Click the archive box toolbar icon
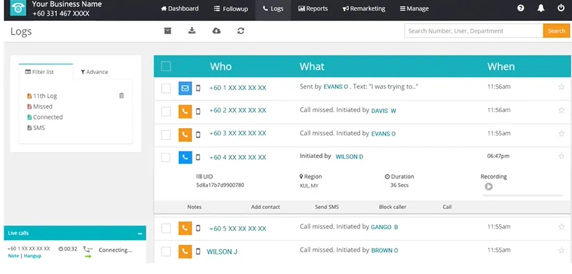The height and width of the screenshot is (274, 572). [x=168, y=31]
